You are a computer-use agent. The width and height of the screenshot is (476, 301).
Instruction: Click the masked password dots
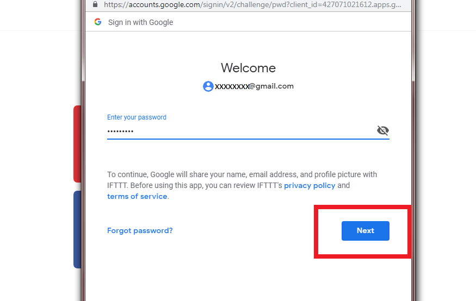[120, 131]
